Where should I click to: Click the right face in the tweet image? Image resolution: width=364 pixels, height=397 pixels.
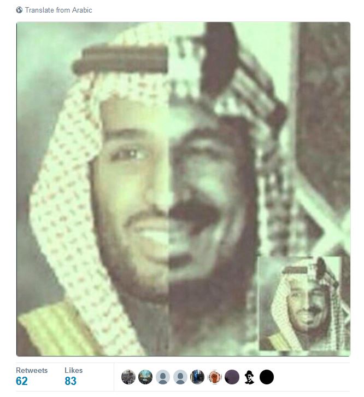point(210,198)
